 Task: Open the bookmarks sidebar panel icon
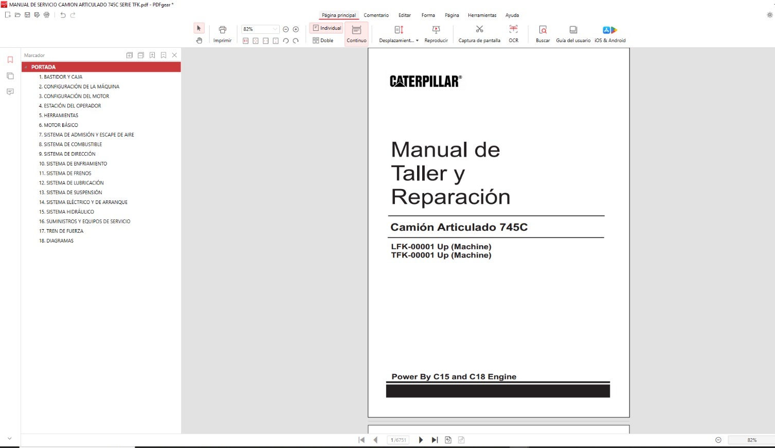point(10,60)
